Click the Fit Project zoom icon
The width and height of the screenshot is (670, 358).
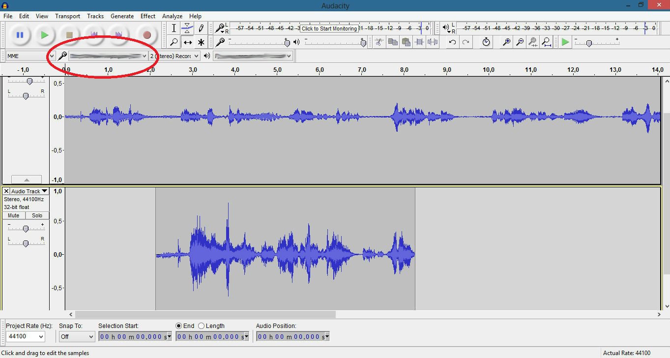point(546,42)
